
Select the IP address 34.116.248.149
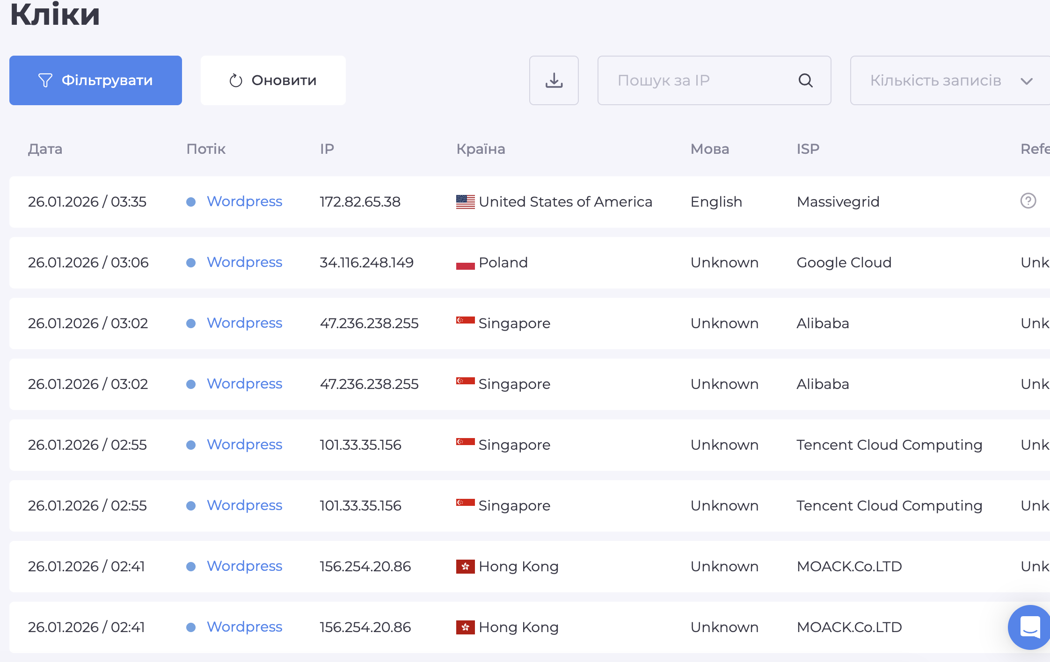[x=366, y=263]
